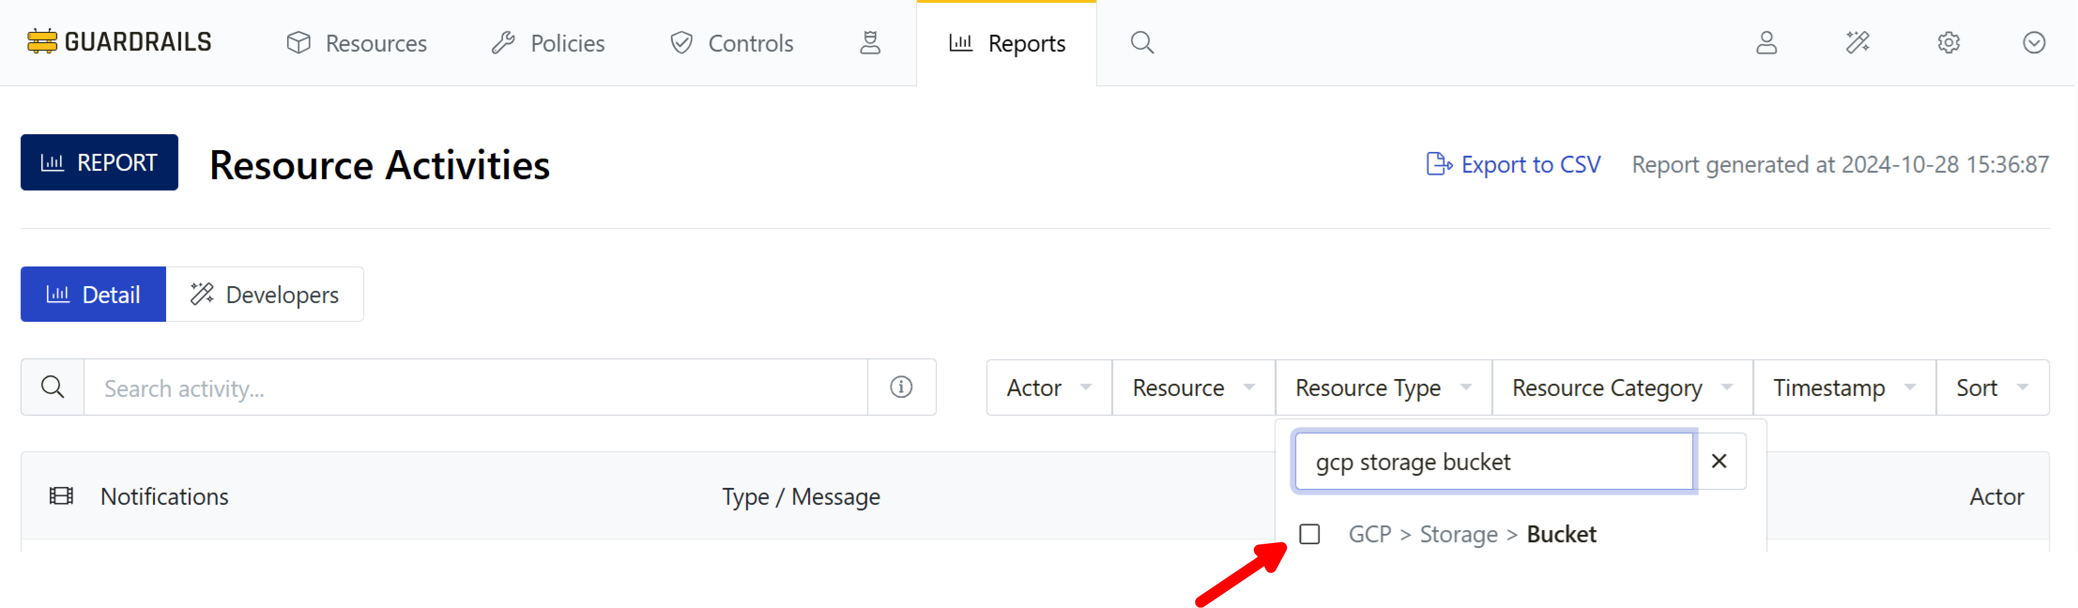Clear the resource type filter text
2078x608 pixels.
click(1719, 461)
